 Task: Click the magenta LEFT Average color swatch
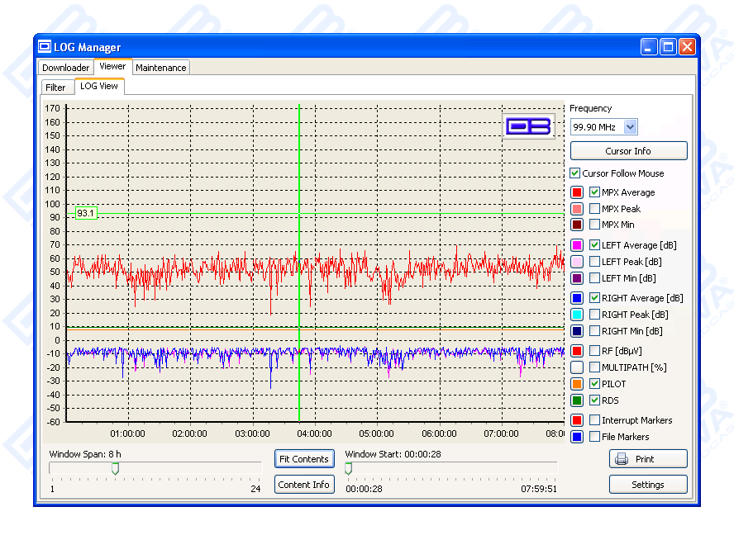(x=577, y=245)
